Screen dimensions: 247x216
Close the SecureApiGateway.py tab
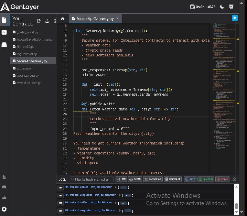tap(117, 19)
